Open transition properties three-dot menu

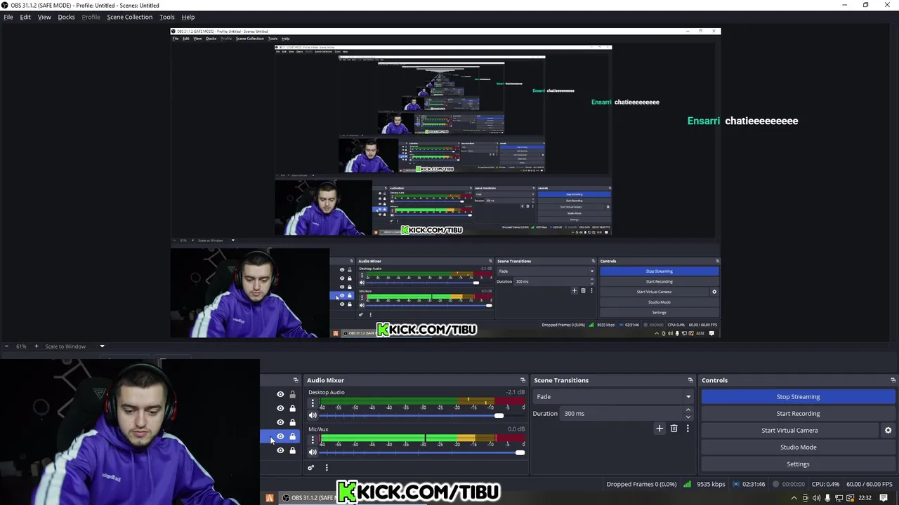point(688,429)
